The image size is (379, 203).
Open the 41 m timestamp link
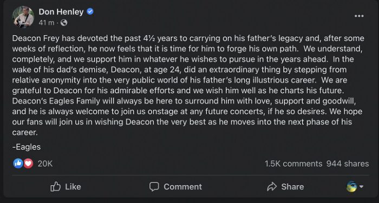click(47, 23)
